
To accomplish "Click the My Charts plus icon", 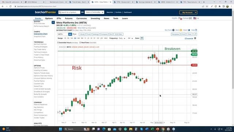I will (x=173, y=30).
